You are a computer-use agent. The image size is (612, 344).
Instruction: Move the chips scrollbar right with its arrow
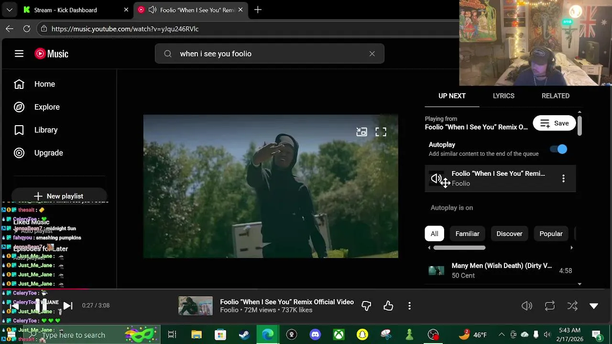(571, 248)
